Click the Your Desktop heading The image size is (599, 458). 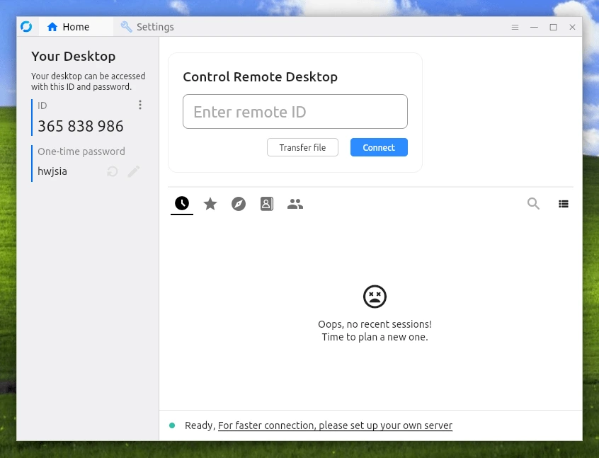tap(74, 57)
